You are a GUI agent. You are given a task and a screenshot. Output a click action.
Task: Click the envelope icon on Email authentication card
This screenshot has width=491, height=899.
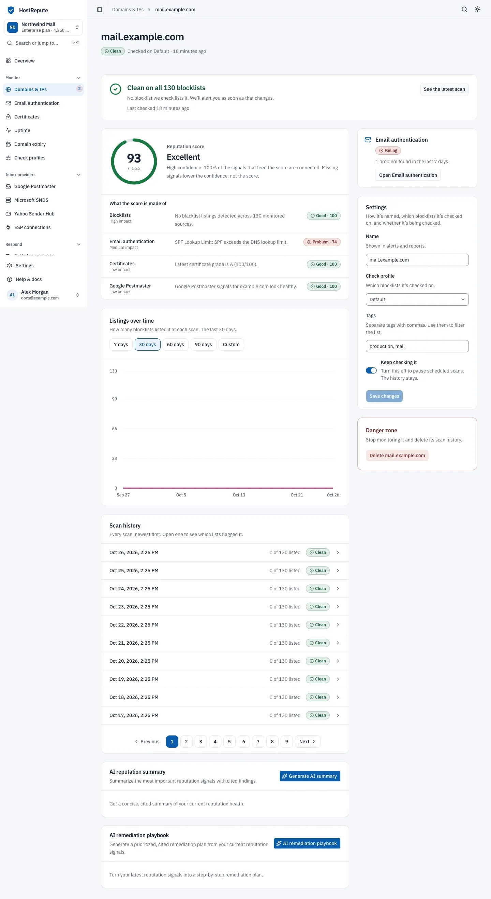(x=368, y=140)
